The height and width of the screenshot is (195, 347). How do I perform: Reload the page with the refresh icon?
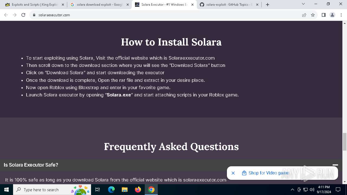click(23, 15)
